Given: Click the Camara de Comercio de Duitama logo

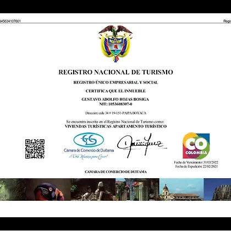Looking at the screenshot, I should (x=89, y=146).
